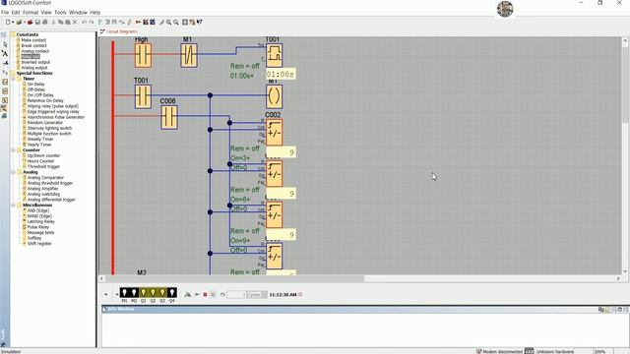Image resolution: width=630 pixels, height=354 pixels.
Task: Click the power failure simulation icon
Action: [188, 295]
